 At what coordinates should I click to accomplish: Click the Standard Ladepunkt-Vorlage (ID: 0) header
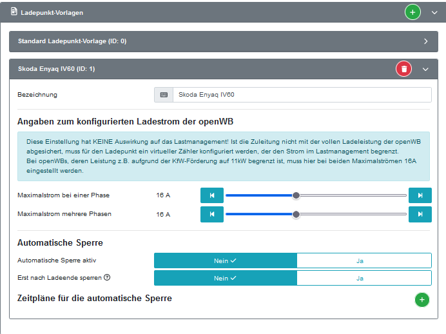pyautogui.click(x=72, y=41)
